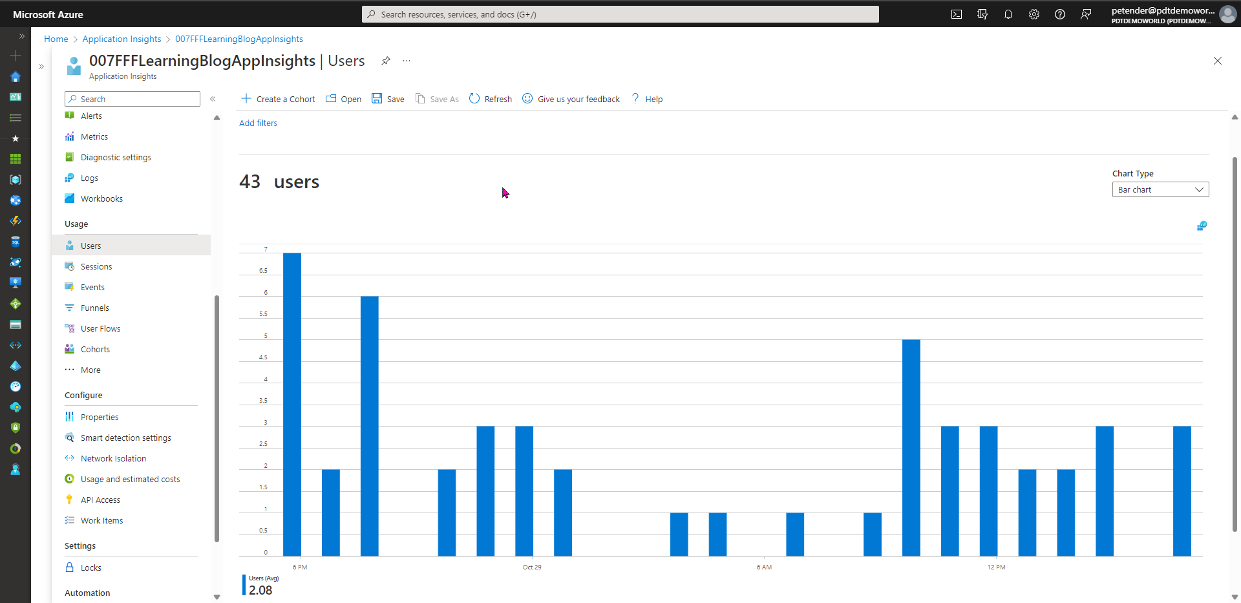Open the account avatar for petender@pdtdemowor...
The image size is (1241, 603).
[1227, 14]
